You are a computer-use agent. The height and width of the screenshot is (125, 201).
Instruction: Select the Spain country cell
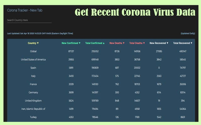33,68
